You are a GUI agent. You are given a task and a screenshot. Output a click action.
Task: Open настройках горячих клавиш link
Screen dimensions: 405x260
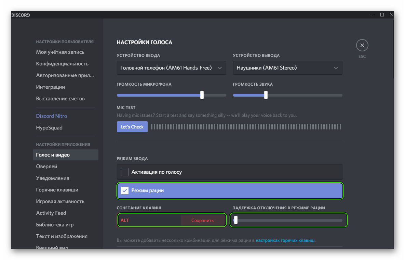coord(285,240)
